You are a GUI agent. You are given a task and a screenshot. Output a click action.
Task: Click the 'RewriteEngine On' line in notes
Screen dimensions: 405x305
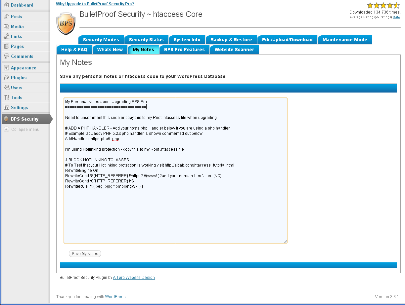pos(82,171)
